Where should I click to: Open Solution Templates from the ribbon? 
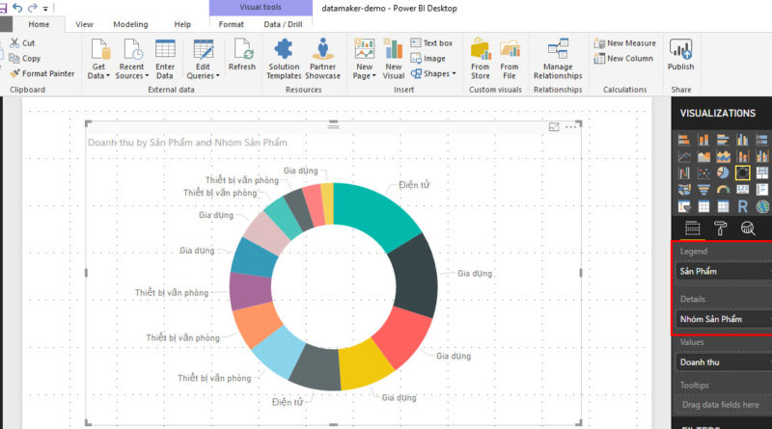click(284, 48)
